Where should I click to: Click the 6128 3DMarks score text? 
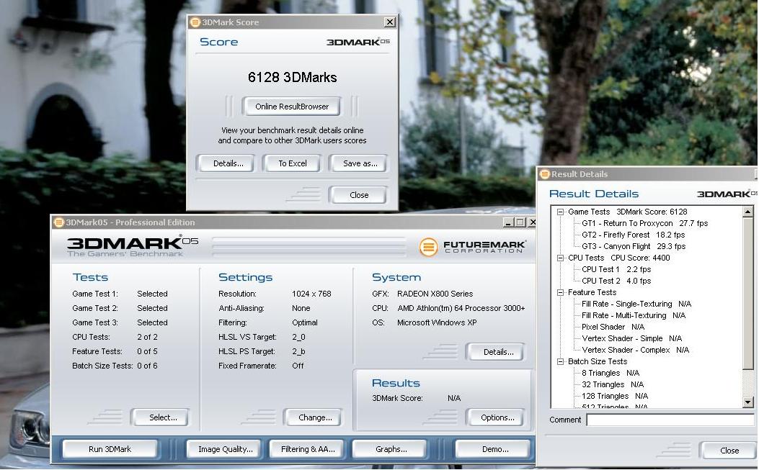[293, 77]
